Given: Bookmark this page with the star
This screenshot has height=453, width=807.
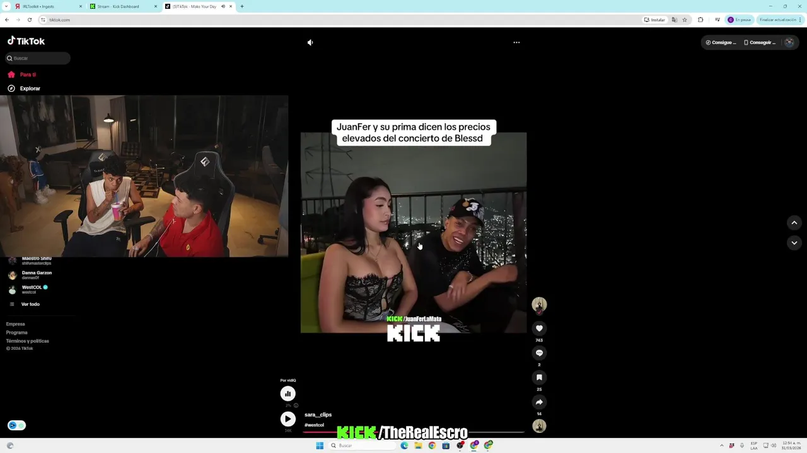Looking at the screenshot, I should click(x=685, y=20).
